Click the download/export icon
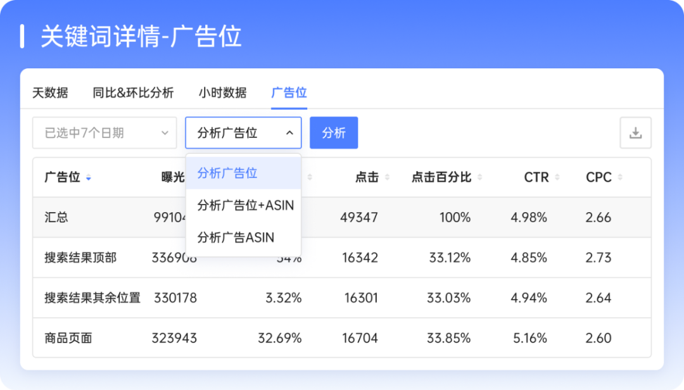Viewport: 684px width, 390px height. pos(636,132)
